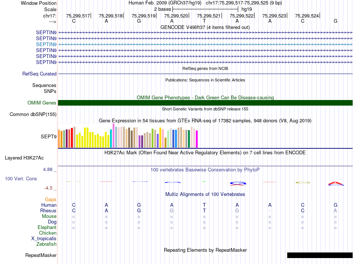The image size is (353, 264).
Task: Click the Repeating Elements by RepeatMasker title
Action: (x=205, y=250)
